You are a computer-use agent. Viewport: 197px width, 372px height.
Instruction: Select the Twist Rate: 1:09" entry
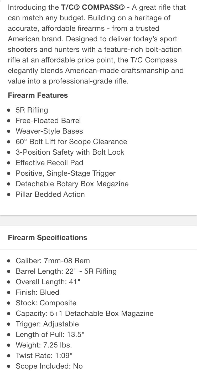(44, 356)
